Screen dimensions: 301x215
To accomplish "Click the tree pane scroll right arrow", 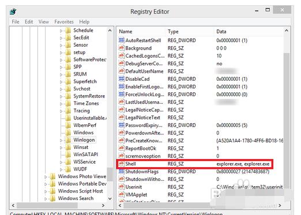I will (103, 205).
